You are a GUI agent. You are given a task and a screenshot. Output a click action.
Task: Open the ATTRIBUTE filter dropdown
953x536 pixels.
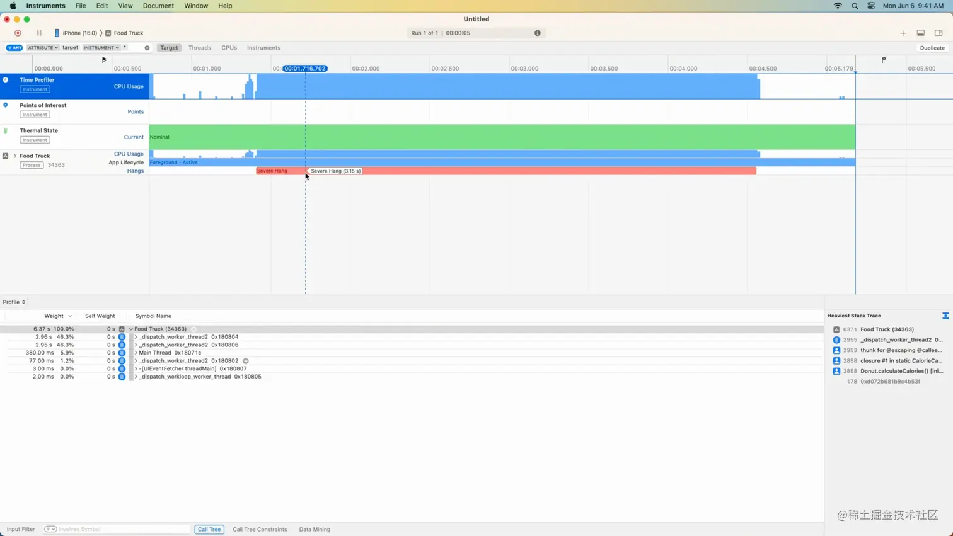(43, 48)
